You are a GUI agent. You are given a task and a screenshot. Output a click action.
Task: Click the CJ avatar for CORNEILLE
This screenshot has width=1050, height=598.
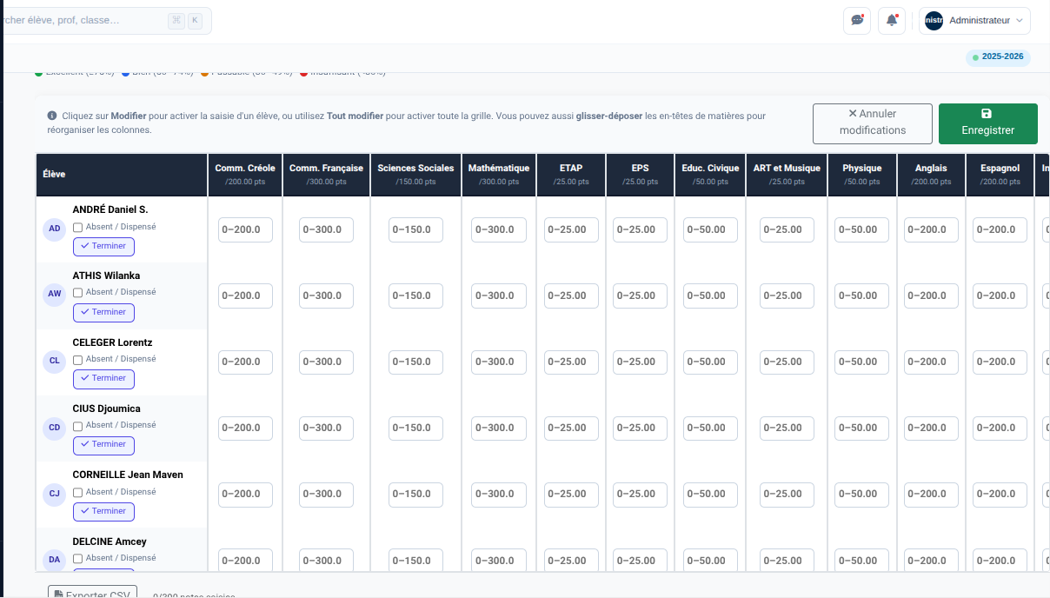click(x=55, y=493)
